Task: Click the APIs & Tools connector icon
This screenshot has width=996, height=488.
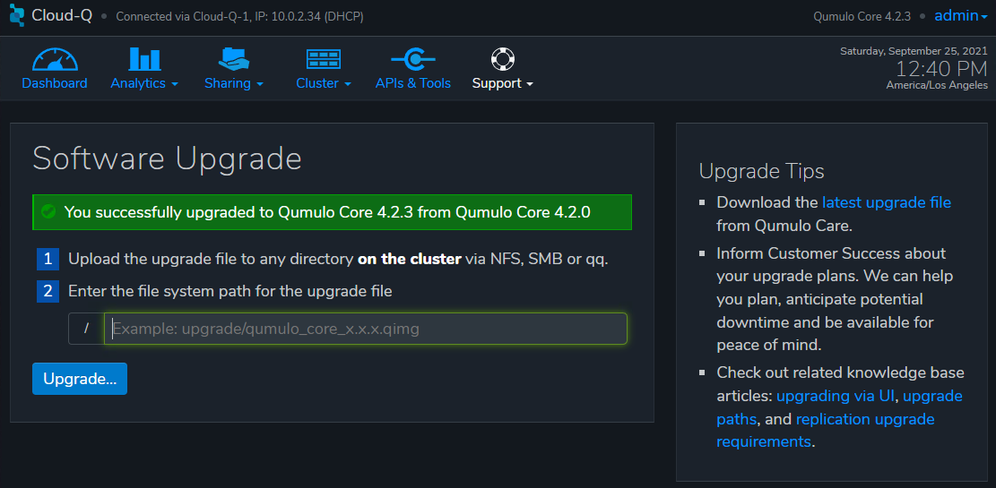Action: tap(413, 60)
